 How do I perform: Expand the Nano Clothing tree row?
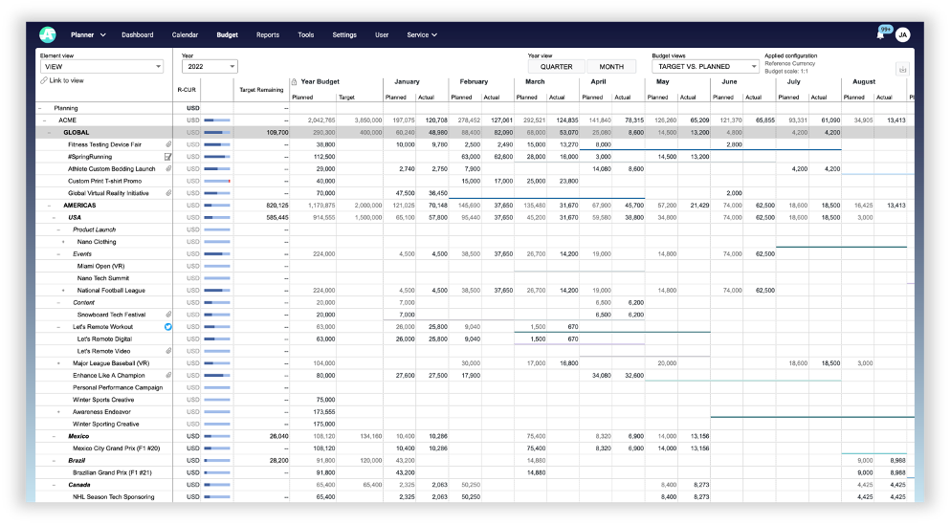pyautogui.click(x=63, y=242)
